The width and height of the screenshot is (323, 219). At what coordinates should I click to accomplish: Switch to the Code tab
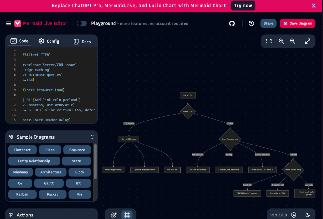(x=19, y=41)
